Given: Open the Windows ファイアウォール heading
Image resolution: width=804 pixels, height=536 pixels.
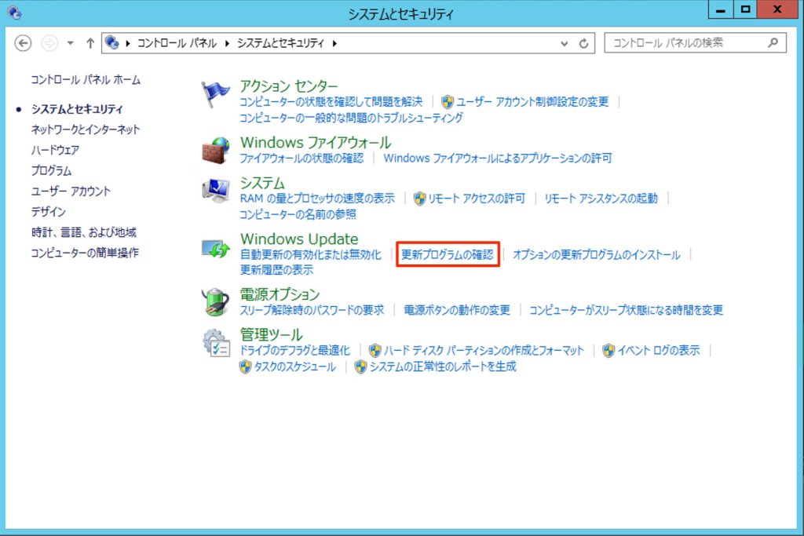Looking at the screenshot, I should click(x=316, y=142).
